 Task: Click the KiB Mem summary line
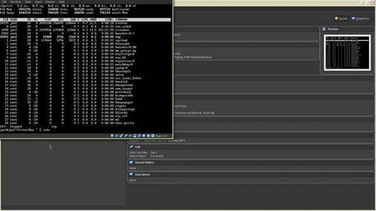pos(65,9)
